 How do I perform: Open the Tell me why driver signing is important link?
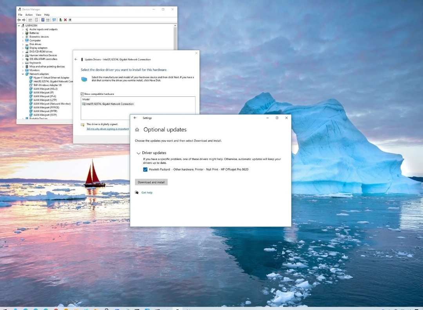point(108,129)
